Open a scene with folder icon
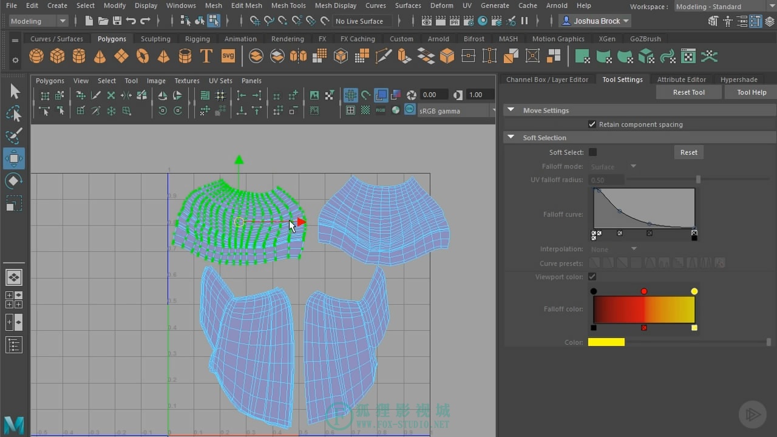This screenshot has width=777, height=437. coord(103,21)
